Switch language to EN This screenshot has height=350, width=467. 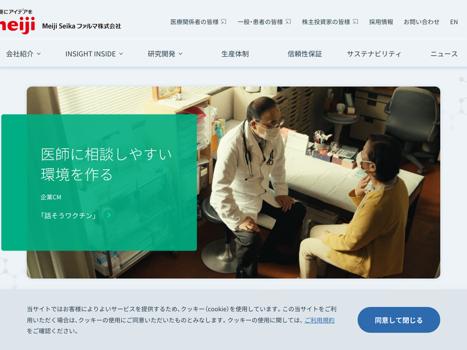point(454,22)
